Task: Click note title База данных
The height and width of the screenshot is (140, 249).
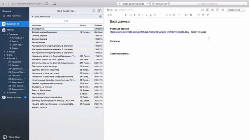Action: click(x=120, y=21)
